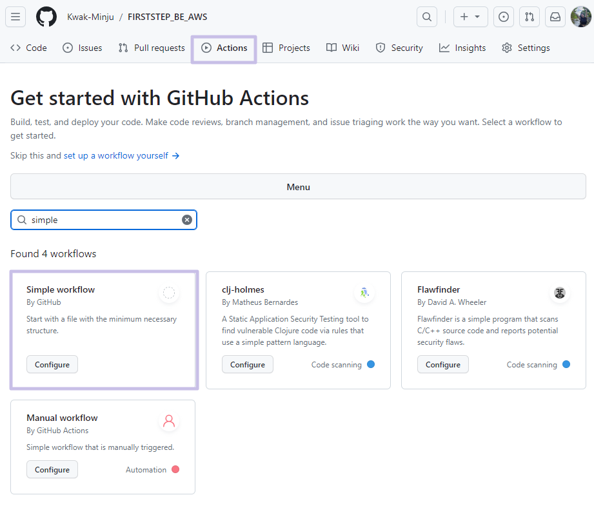594x506 pixels.
Task: Switch to the Wiki tab
Action: [x=342, y=48]
